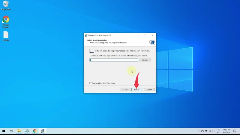Click the Start Menu folder name field
Viewport: 240px width, 135px height.
coord(114,60)
